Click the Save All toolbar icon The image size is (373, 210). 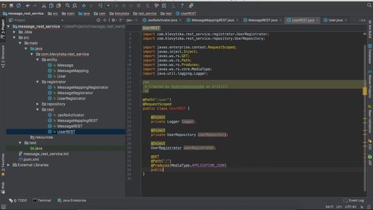(11, 5)
